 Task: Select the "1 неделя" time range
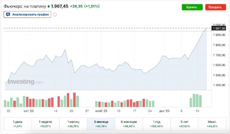click(45, 124)
